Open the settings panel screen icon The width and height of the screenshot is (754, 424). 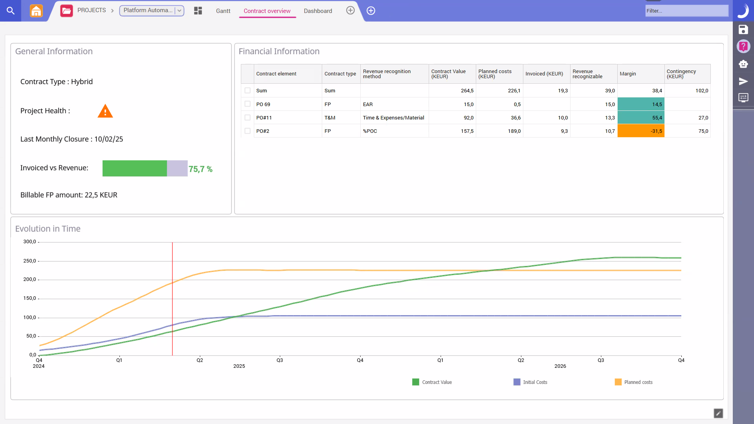tap(743, 97)
